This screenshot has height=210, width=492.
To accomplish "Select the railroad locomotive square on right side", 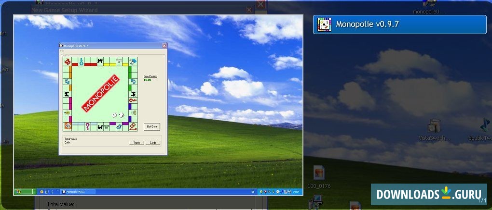I will point(133,94).
